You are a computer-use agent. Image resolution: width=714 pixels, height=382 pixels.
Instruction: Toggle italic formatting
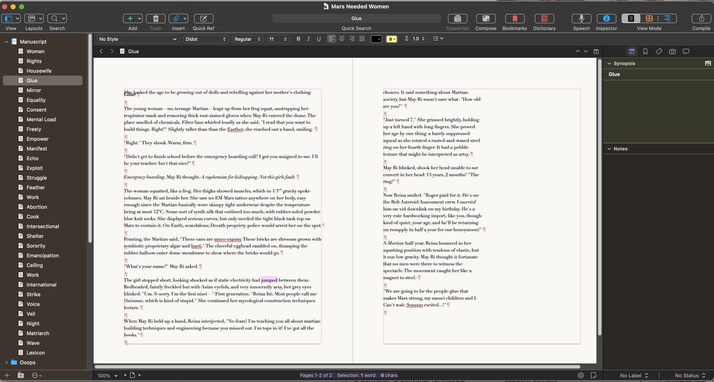coord(308,39)
